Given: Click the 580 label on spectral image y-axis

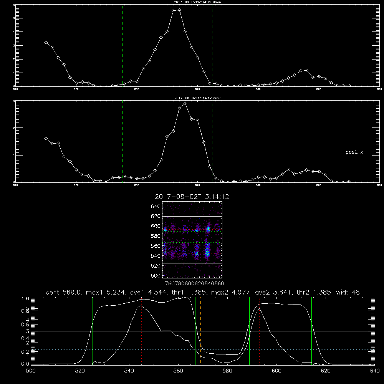Looking at the screenshot, I should [156, 236].
